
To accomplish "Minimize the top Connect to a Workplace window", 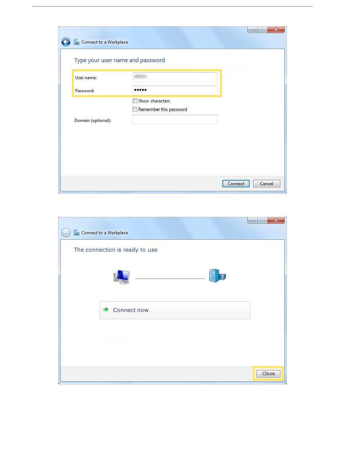I will [253, 30].
